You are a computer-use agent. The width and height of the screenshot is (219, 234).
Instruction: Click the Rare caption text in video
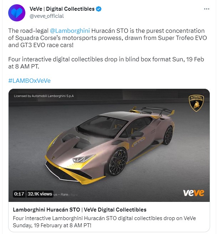[64, 194]
